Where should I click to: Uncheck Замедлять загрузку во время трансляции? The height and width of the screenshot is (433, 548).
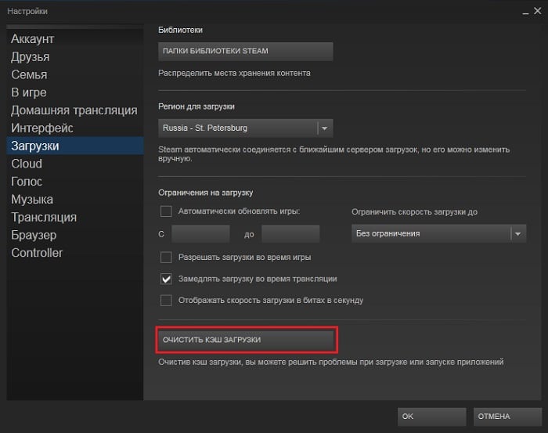(166, 278)
